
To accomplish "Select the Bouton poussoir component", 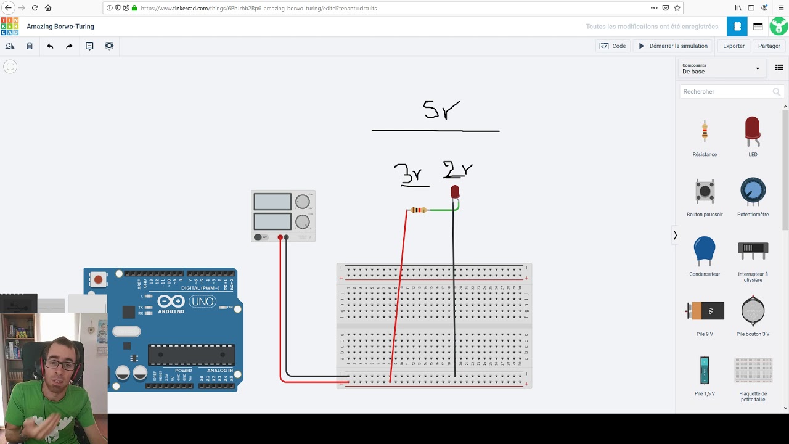I will tap(705, 198).
